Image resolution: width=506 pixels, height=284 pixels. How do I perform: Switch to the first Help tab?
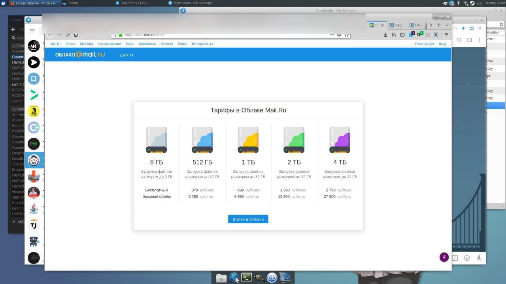(x=396, y=25)
